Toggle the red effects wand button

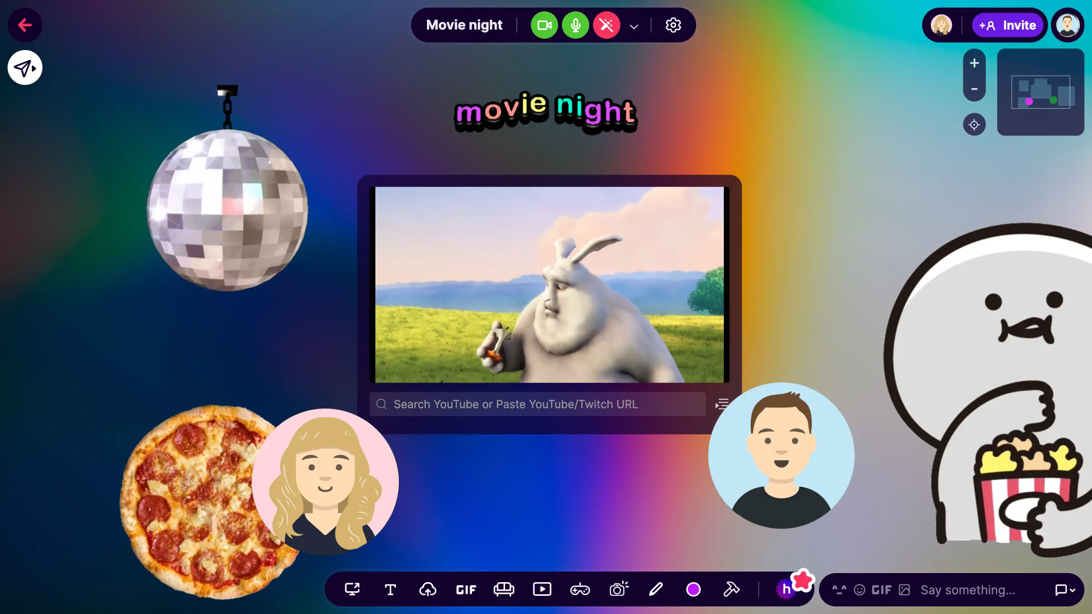(x=607, y=25)
